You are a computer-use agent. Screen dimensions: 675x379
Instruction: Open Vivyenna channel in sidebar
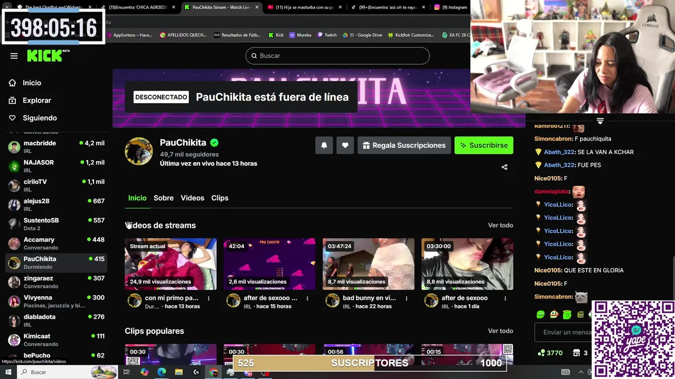point(56,301)
